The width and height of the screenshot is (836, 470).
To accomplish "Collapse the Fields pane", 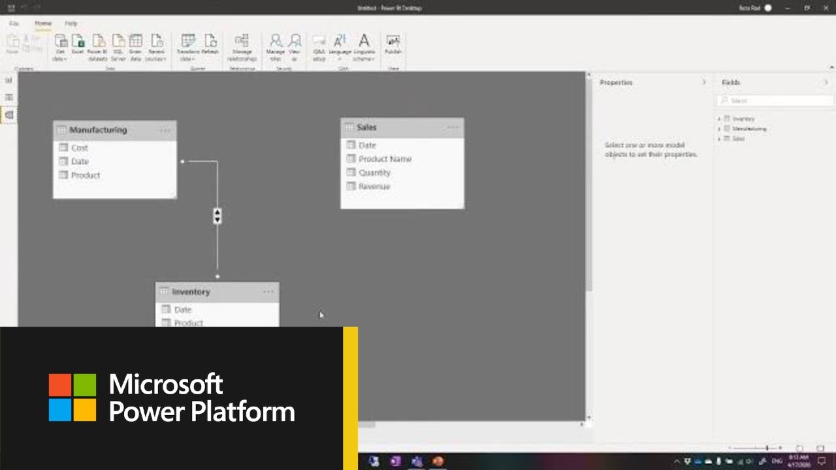I will [826, 82].
